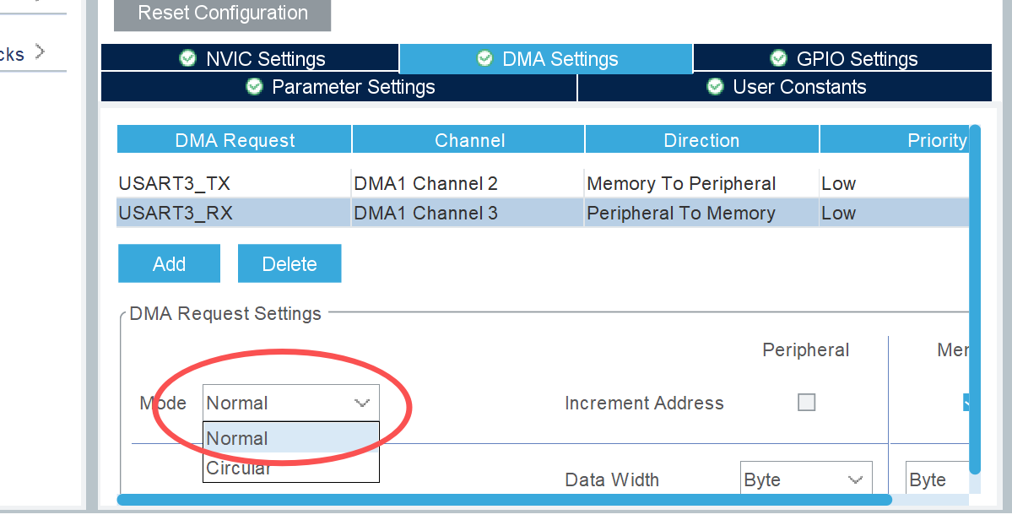Click the green check icon on GPIO Settings

pos(778,58)
